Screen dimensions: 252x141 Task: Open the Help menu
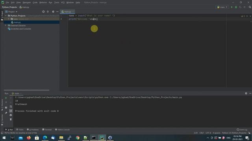tap(78, 3)
